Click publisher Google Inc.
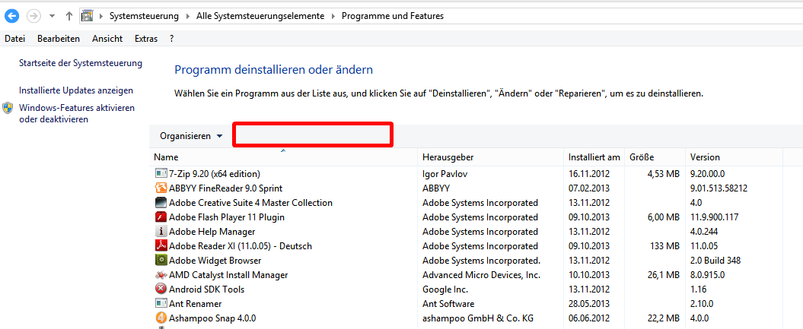 point(445,289)
